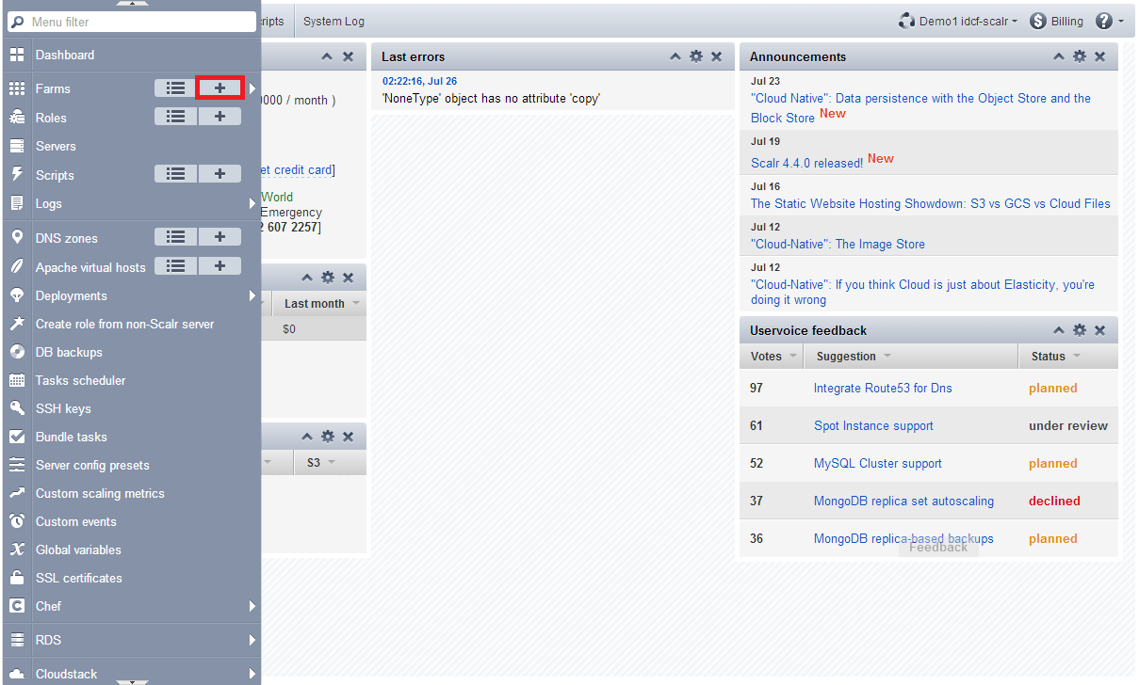This screenshot has height=685, width=1139.
Task: Open S3 column header dropdown
Action: pyautogui.click(x=332, y=463)
